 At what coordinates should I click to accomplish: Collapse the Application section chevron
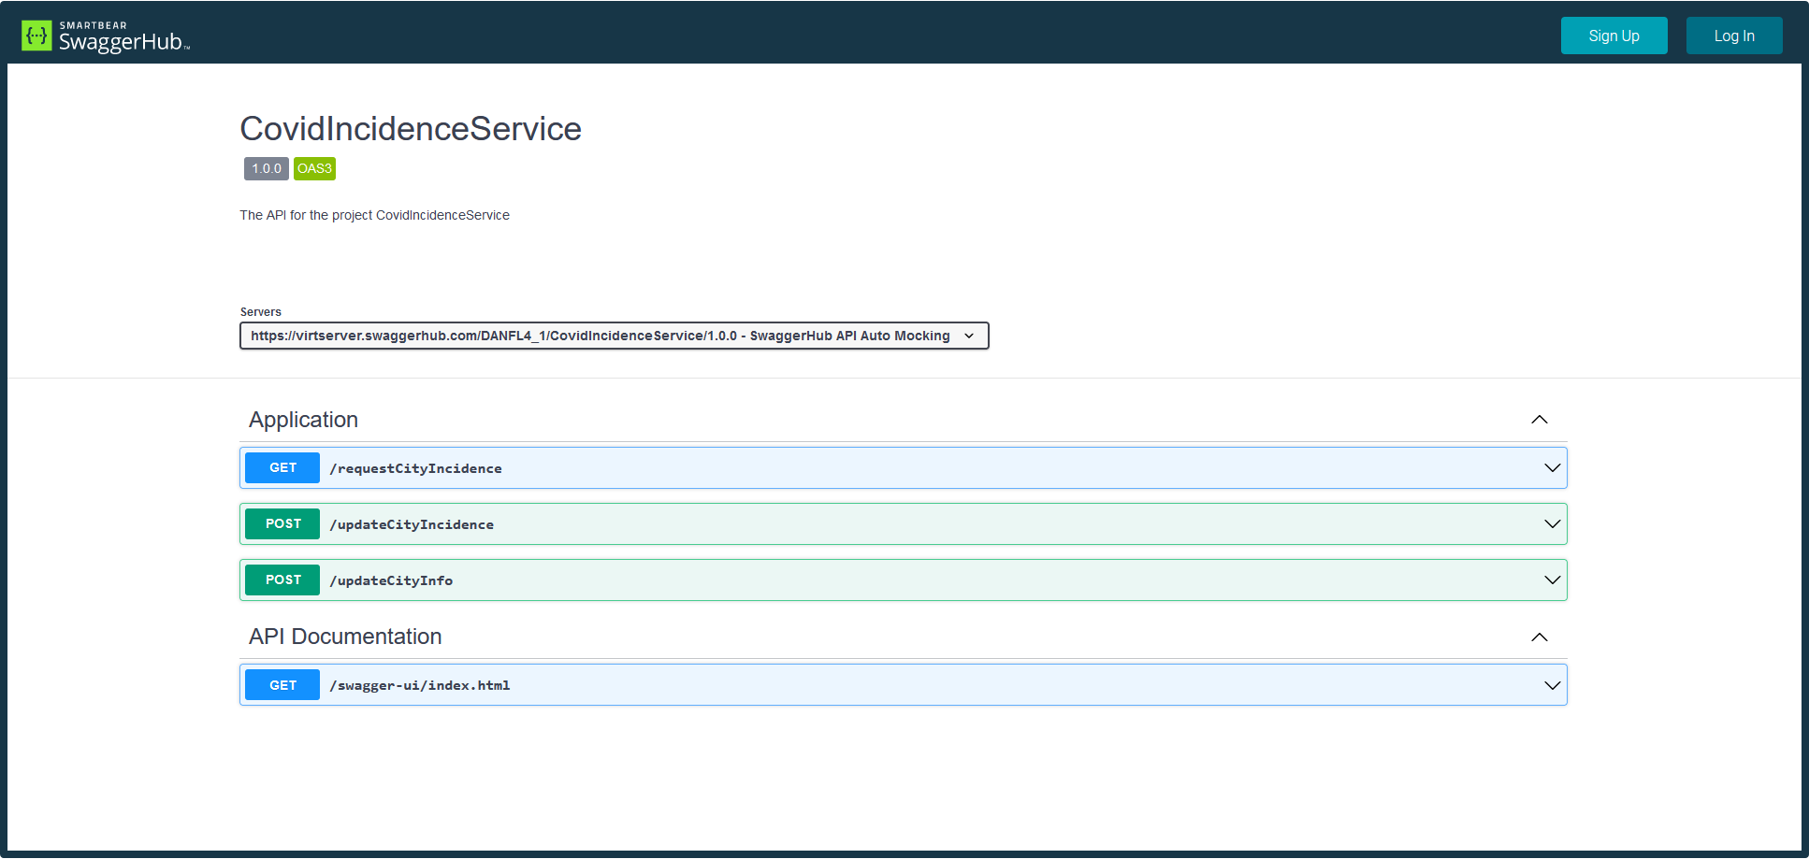tap(1540, 420)
